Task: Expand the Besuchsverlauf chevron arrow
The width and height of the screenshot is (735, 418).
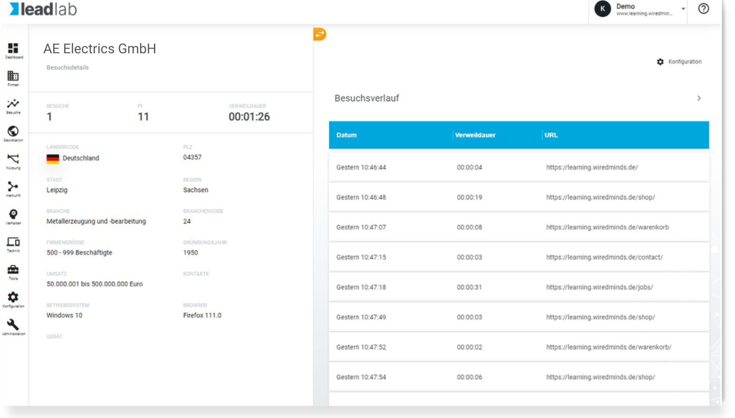Action: (699, 98)
